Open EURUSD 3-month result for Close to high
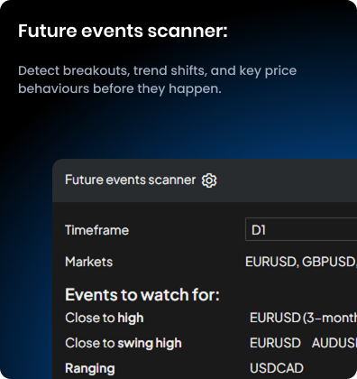Screen dimensions: 357x379 pyautogui.click(x=303, y=318)
